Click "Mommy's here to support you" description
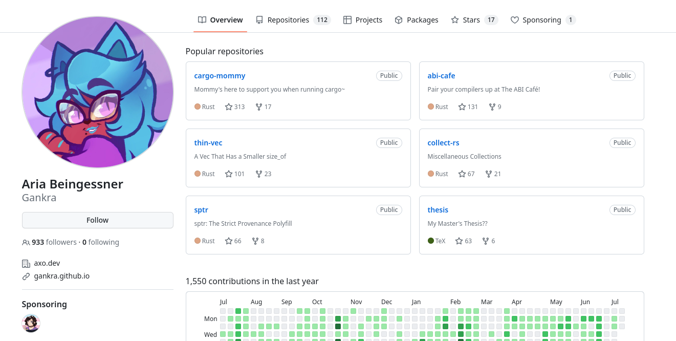676x341 pixels. coord(270,90)
